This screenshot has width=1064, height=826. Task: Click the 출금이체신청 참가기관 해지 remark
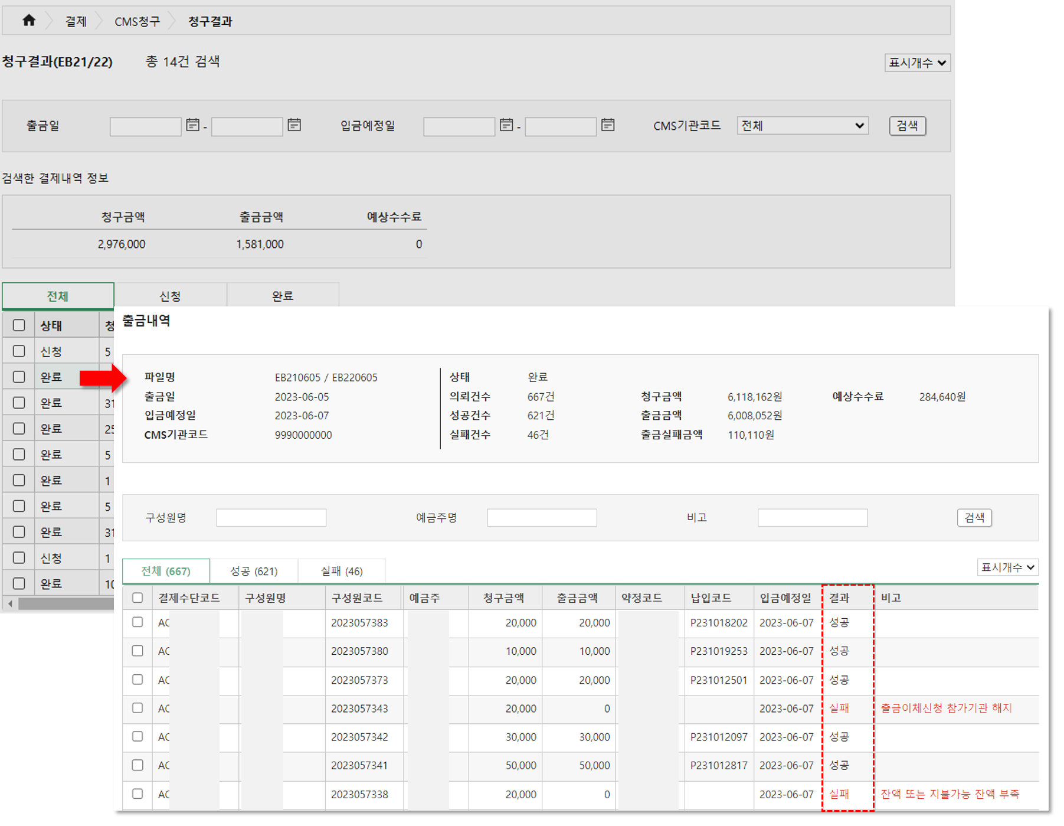click(x=946, y=708)
